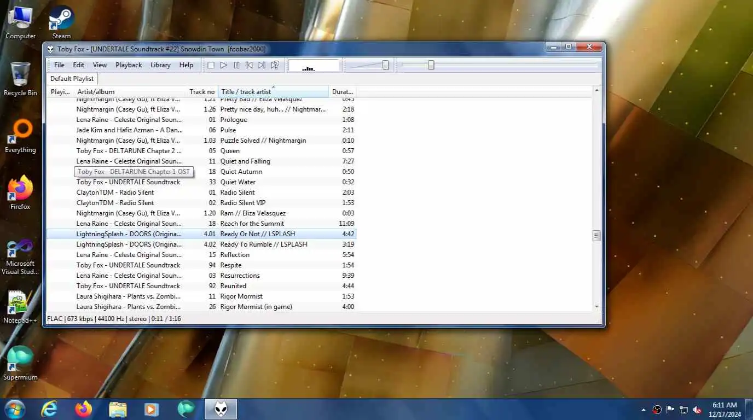Screen dimensions: 753x420
Task: Select the track Queen
Action: 201,151
